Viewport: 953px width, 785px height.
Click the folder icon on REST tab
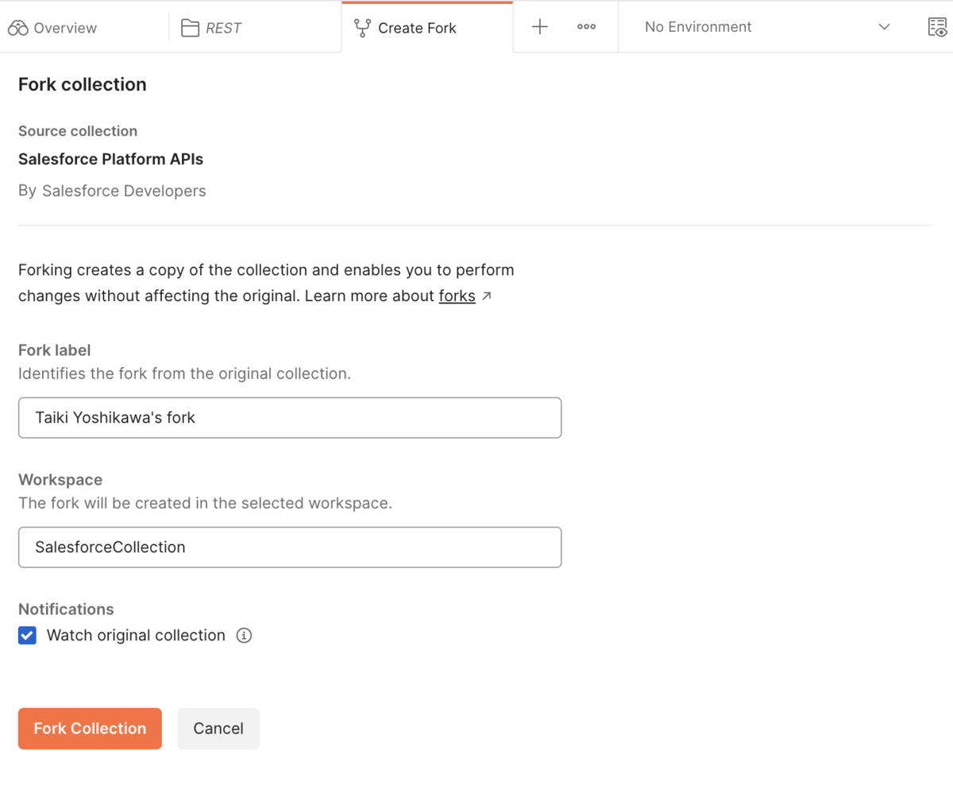(190, 28)
